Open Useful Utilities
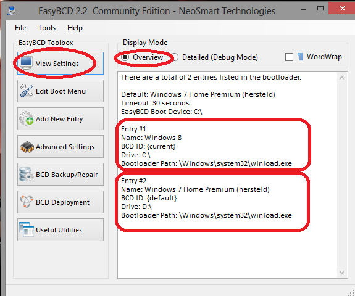 [61, 230]
